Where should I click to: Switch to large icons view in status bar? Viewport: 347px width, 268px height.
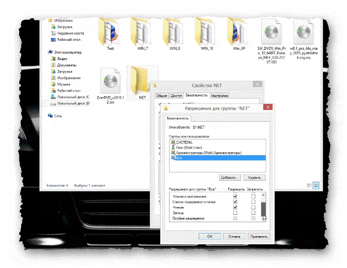[x=316, y=185]
